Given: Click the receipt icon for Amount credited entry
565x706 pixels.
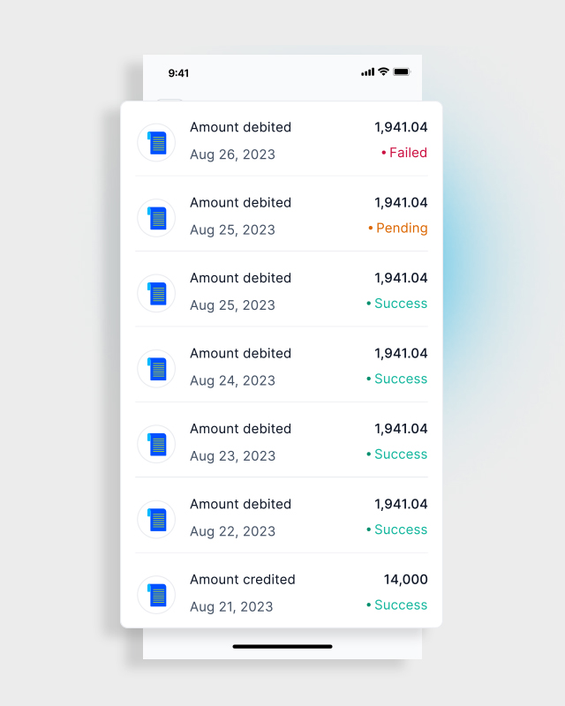Looking at the screenshot, I should 156,595.
